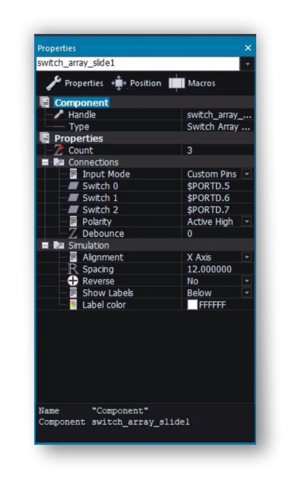
Task: Click the Show Labels value Below
Action: pos(199,293)
